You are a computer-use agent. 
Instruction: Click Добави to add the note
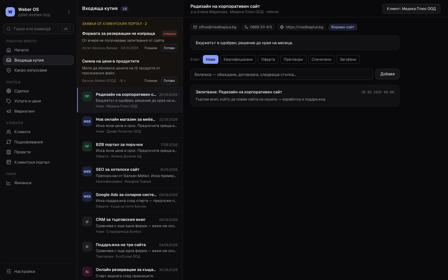click(387, 74)
